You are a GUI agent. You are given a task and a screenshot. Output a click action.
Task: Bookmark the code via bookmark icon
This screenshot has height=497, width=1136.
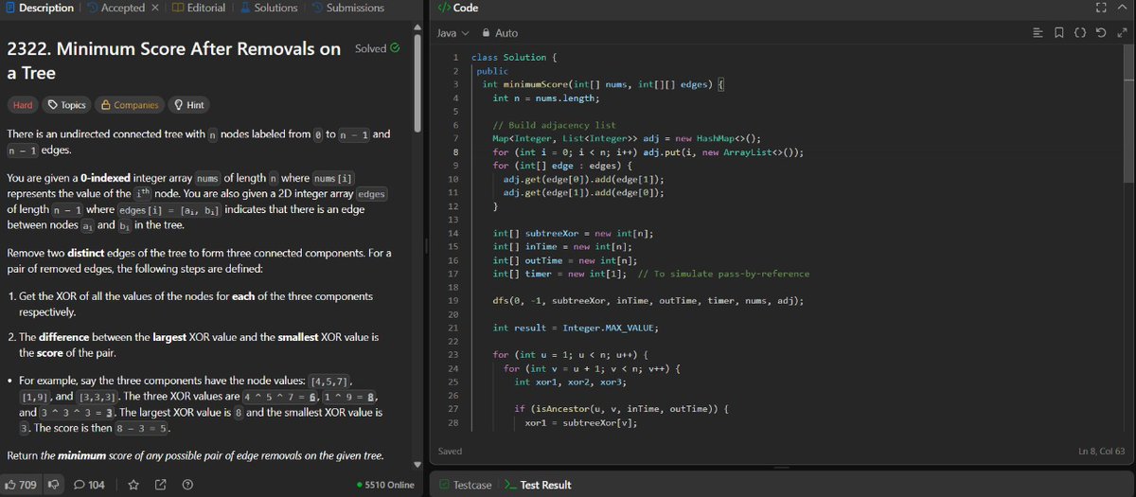pos(1059,33)
